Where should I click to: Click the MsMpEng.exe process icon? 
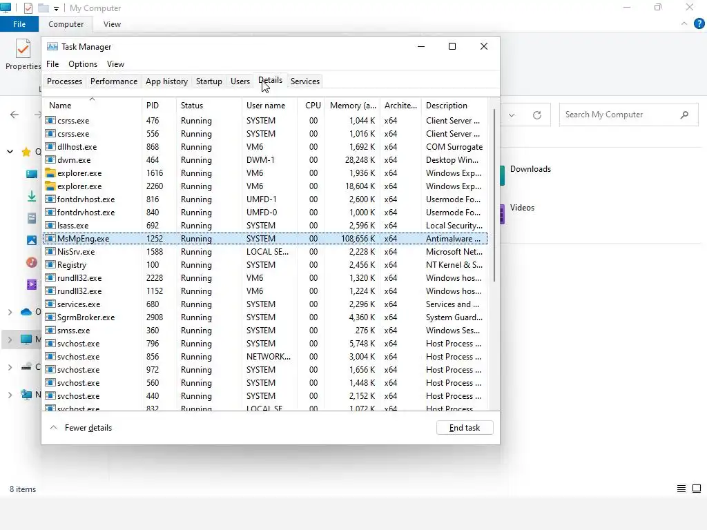50,238
